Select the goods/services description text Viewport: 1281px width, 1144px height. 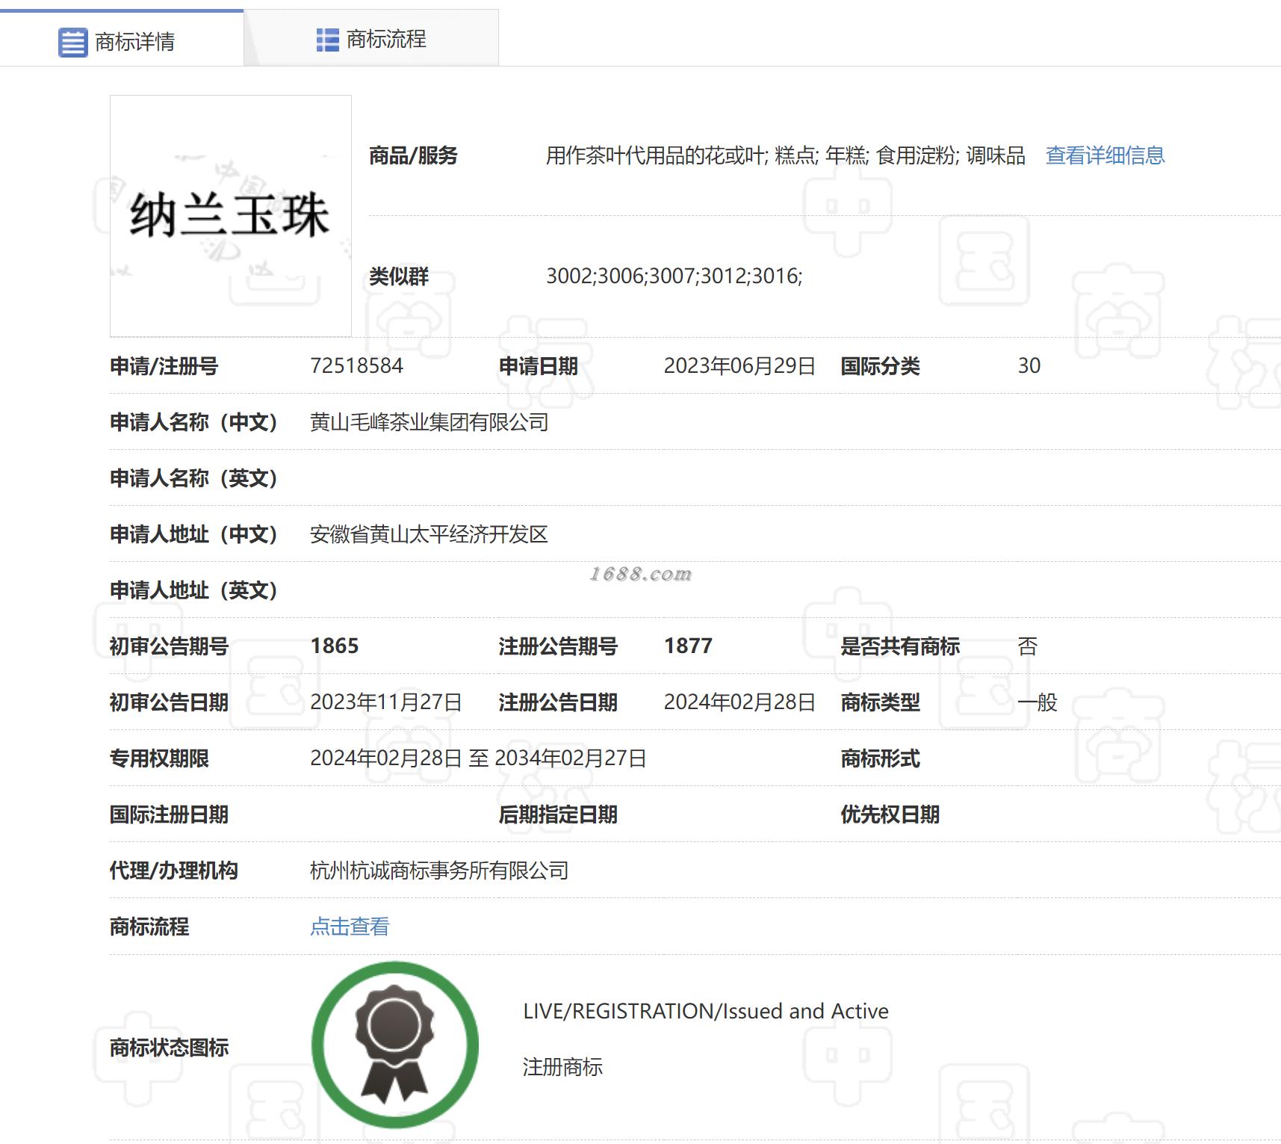coord(786,155)
